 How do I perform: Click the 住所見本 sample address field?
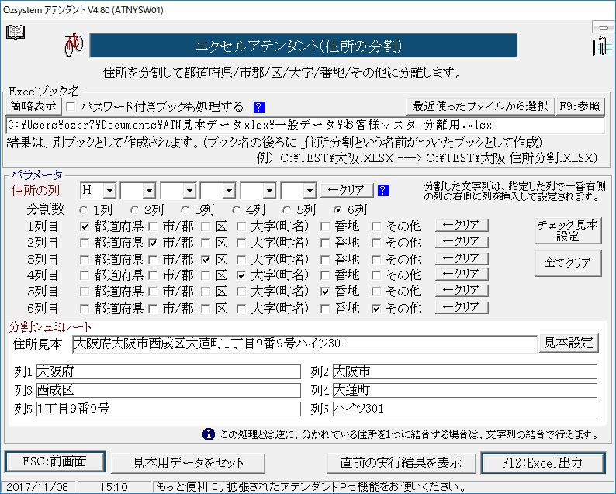click(304, 344)
